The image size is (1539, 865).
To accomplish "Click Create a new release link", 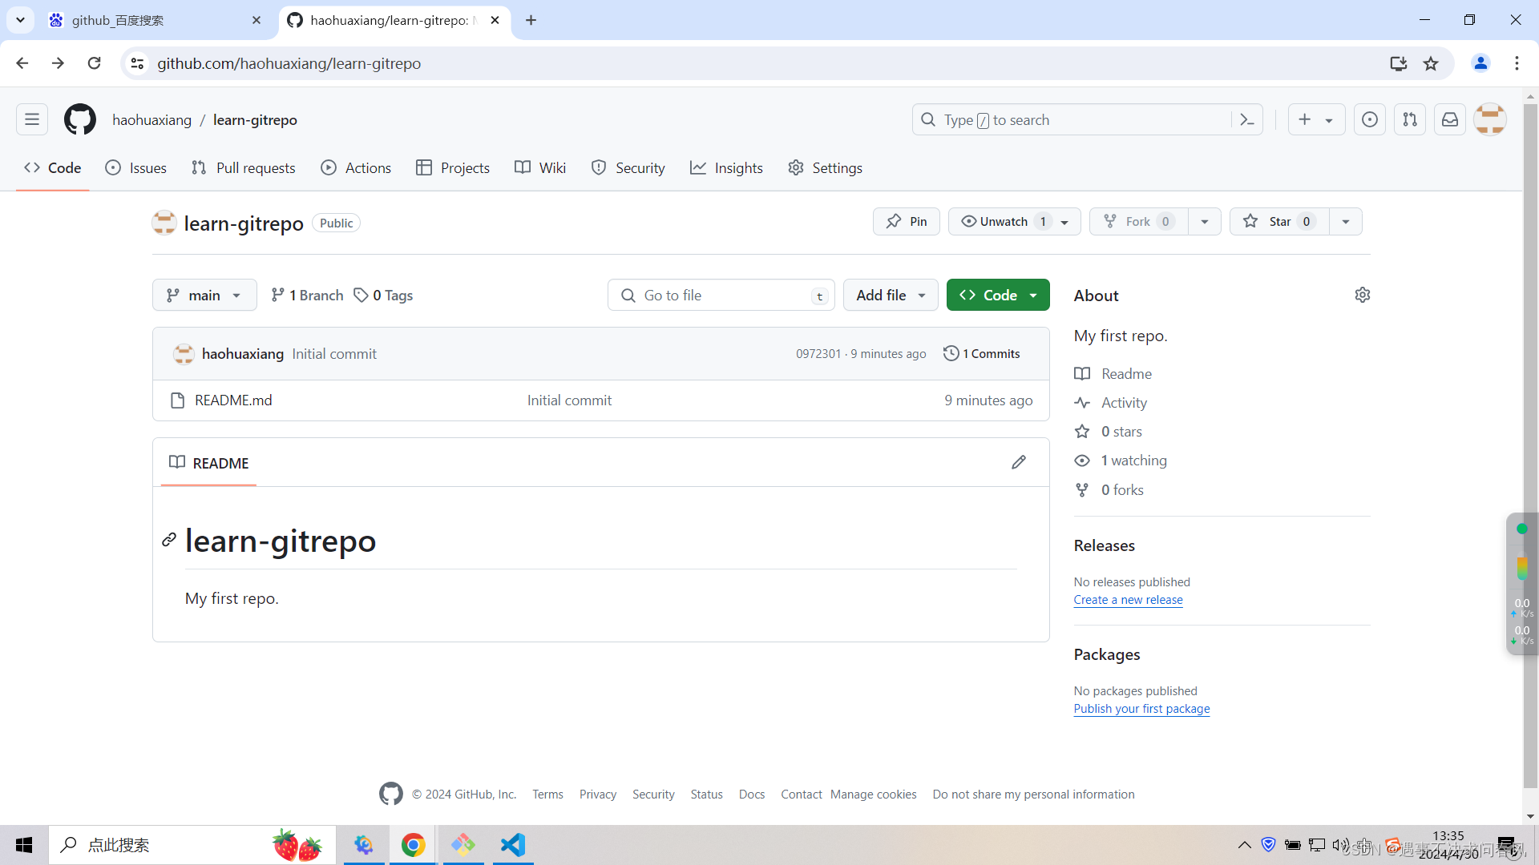I will coord(1128,599).
